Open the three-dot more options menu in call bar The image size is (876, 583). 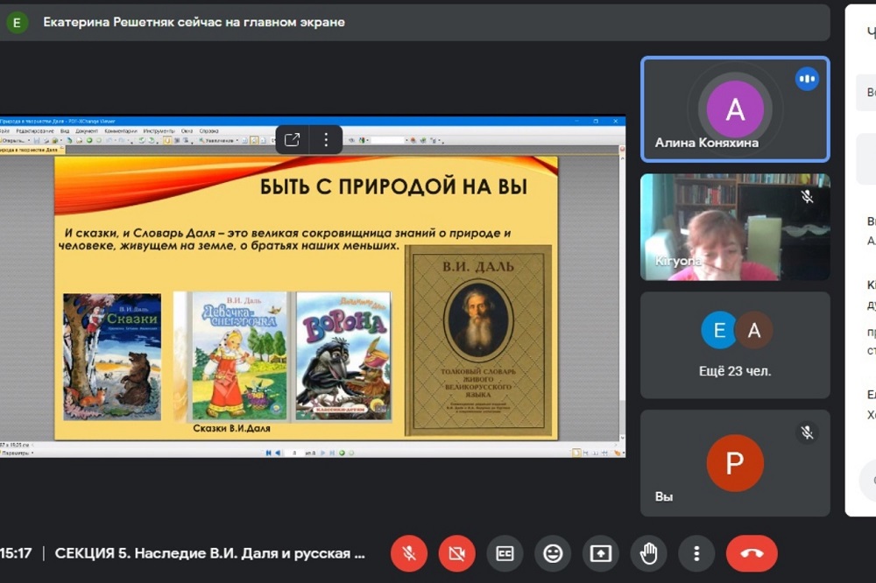click(696, 553)
